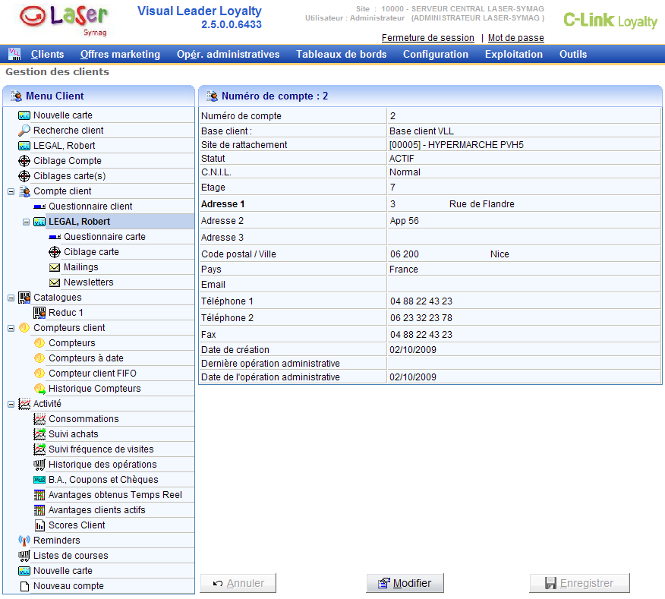Click the magnifier icon beside Recherche client

click(x=24, y=131)
